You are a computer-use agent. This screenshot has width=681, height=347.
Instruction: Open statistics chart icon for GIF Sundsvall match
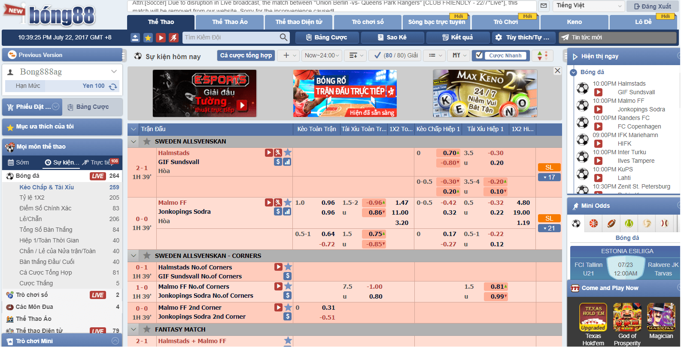[x=287, y=162]
